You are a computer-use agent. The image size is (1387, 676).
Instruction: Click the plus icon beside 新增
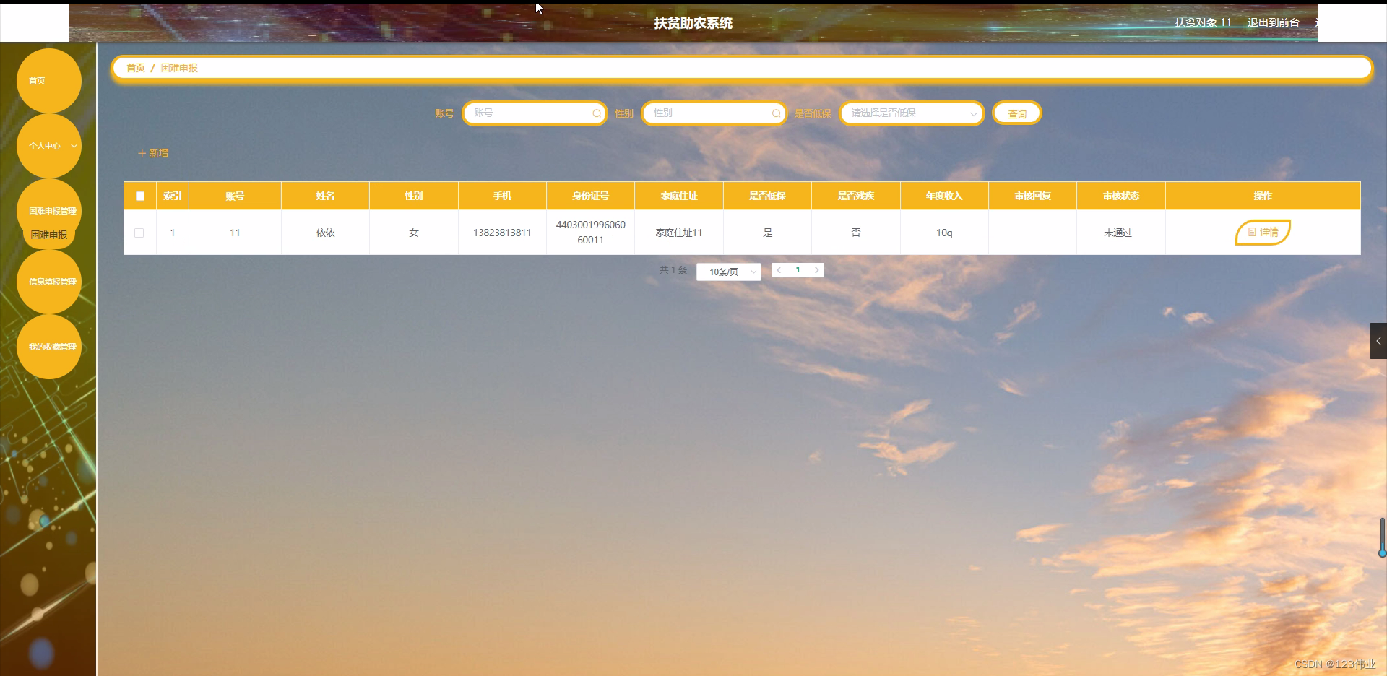coord(142,153)
